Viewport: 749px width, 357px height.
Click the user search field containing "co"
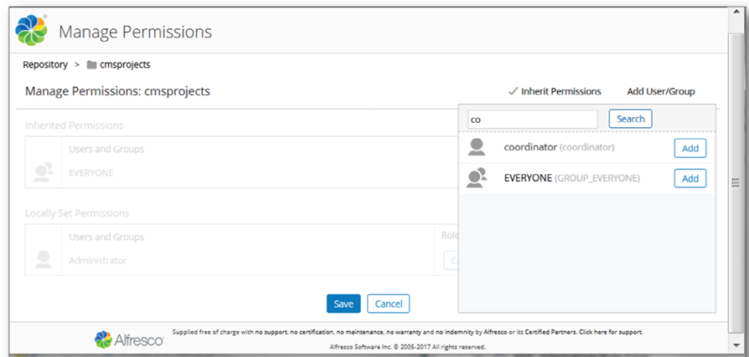533,119
